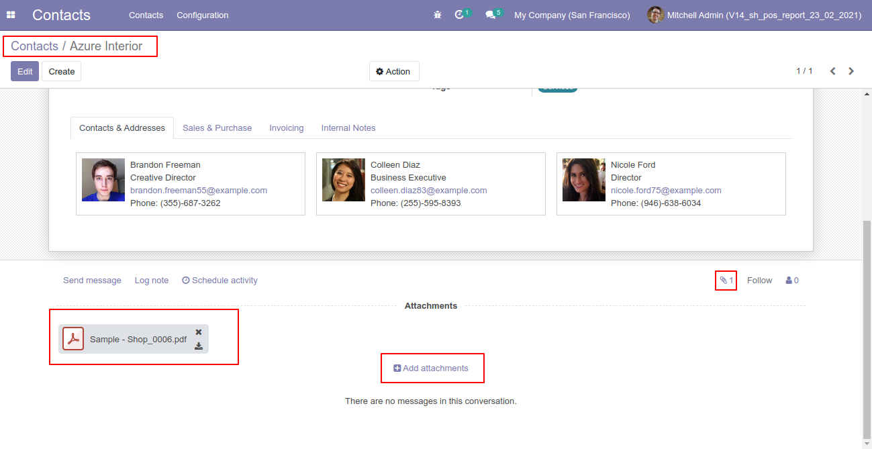The width and height of the screenshot is (872, 449).
Task: Open the discuss messages icon
Action: [x=491, y=15]
